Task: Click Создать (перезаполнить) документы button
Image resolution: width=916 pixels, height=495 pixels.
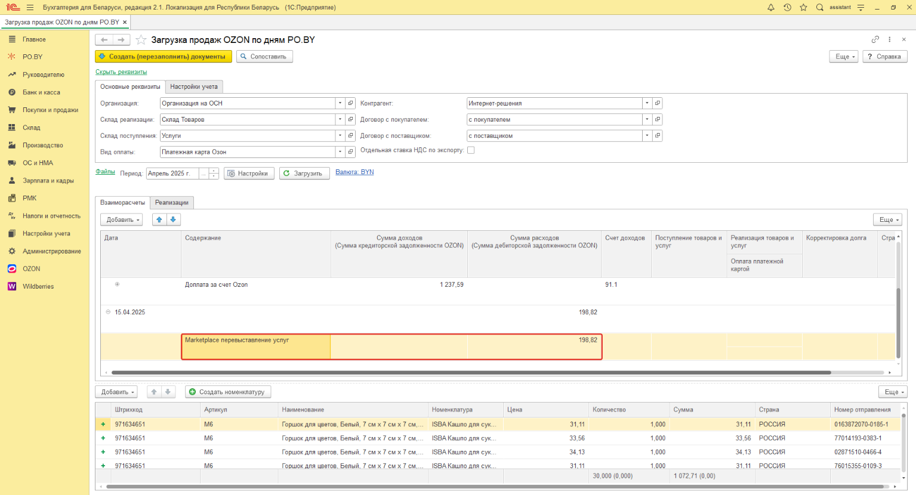Action: coord(164,57)
